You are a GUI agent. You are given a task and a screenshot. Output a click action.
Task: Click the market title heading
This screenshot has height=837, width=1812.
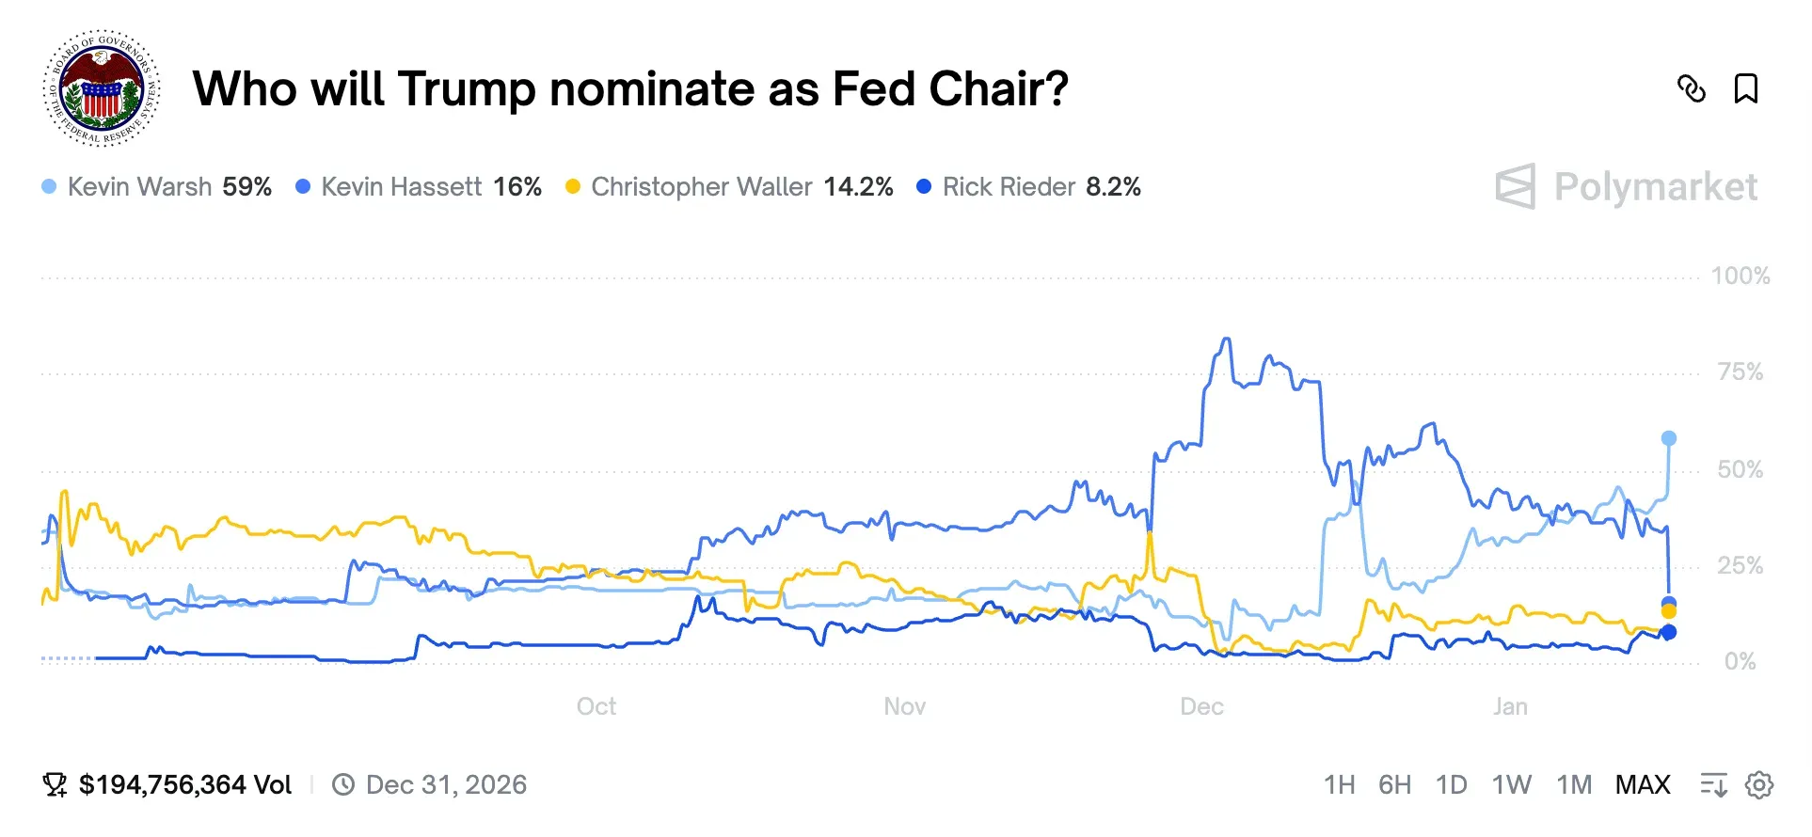(x=630, y=89)
